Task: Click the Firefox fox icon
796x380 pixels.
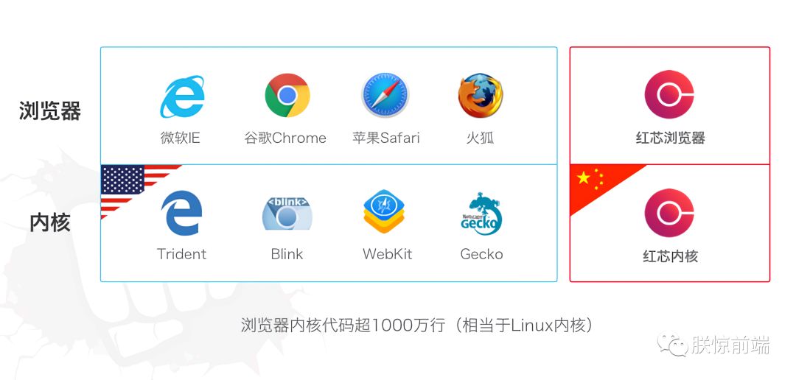Action: [481, 96]
